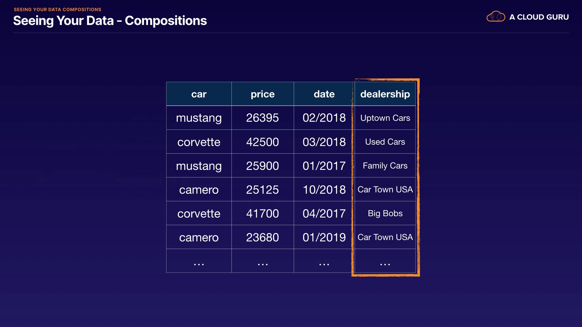Click the price cell 26395

click(263, 118)
